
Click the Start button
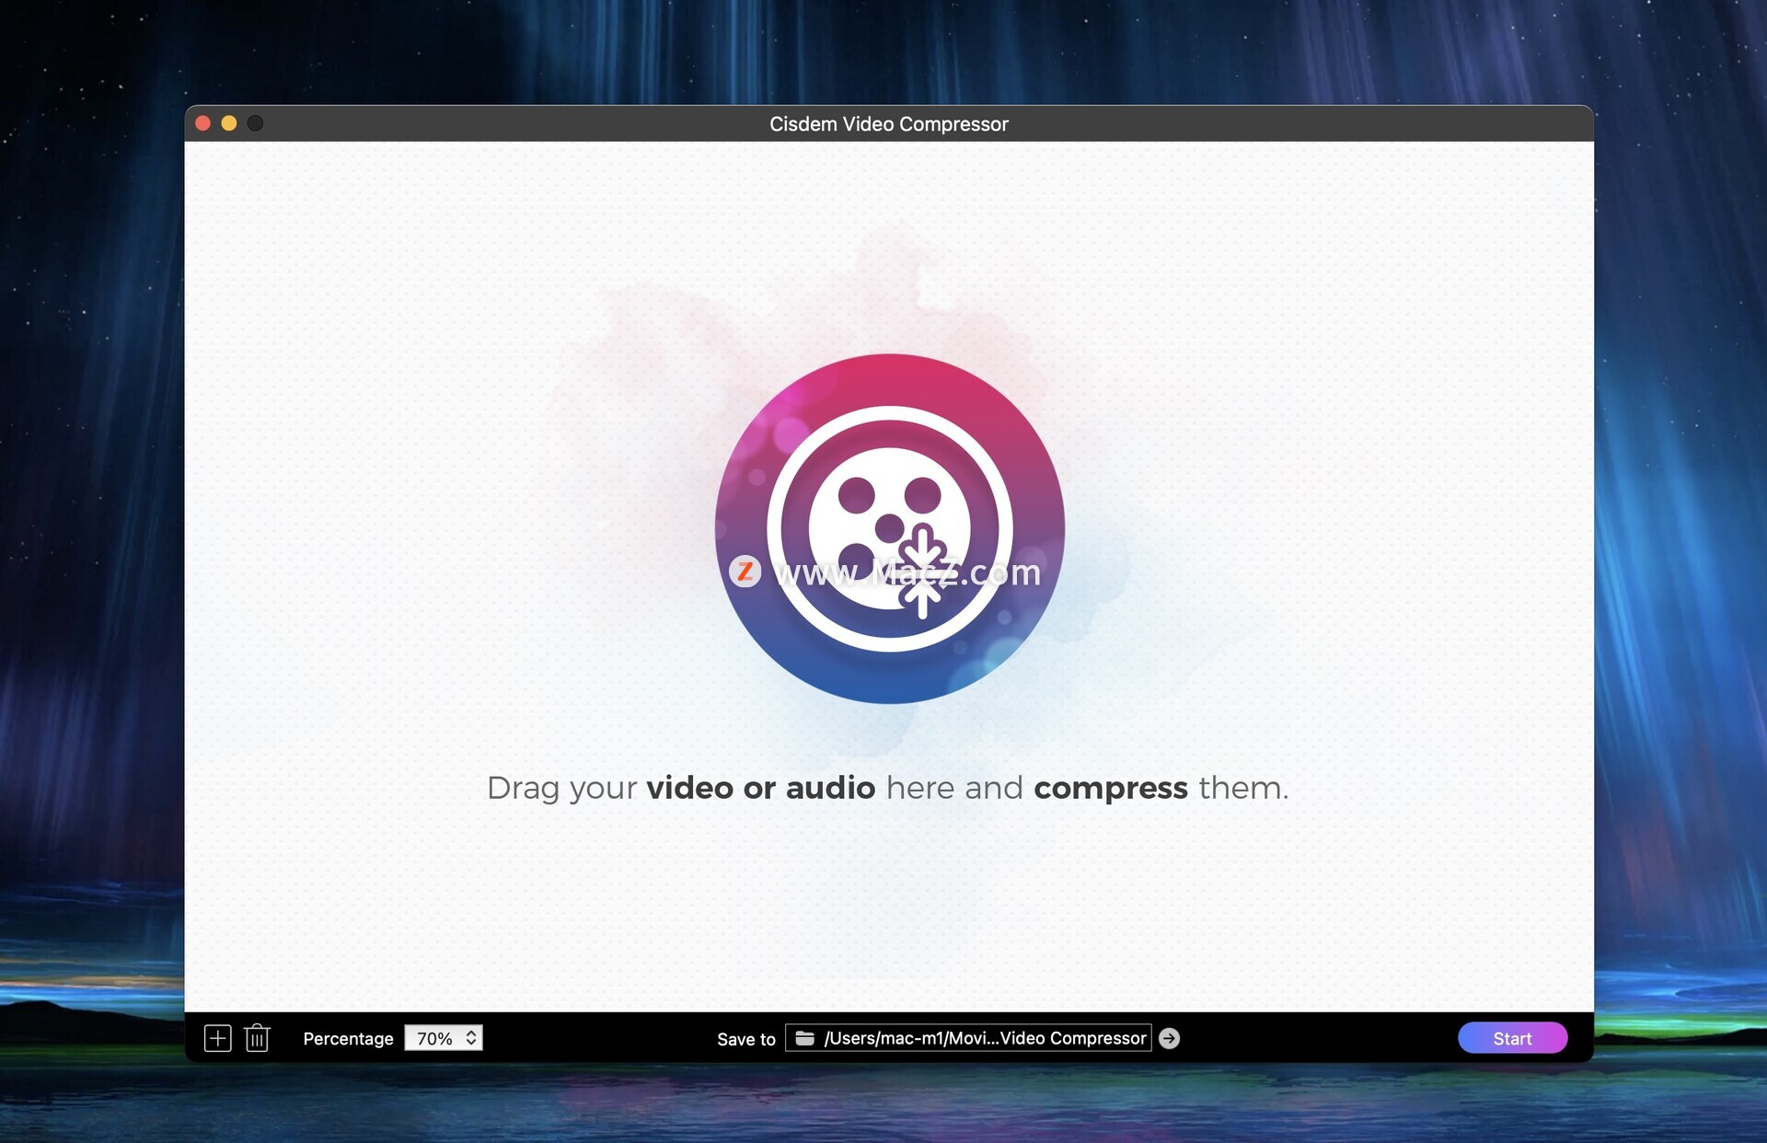point(1512,1038)
